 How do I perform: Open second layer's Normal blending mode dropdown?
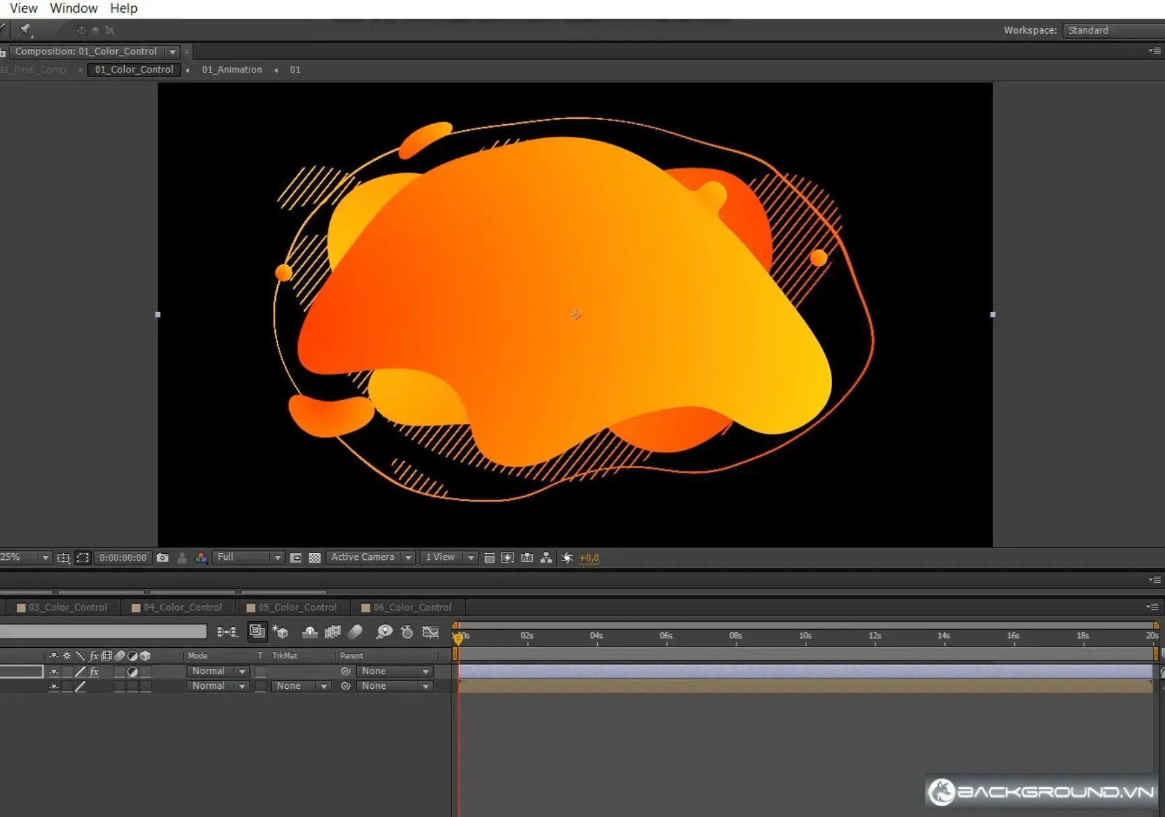point(217,686)
